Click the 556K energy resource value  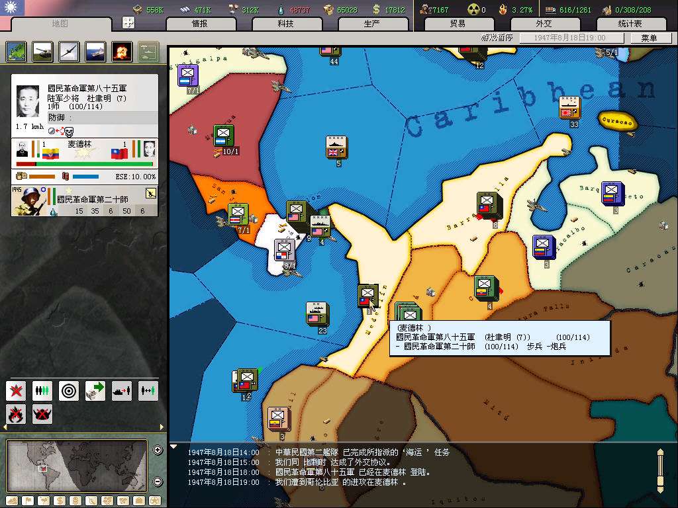(155, 9)
